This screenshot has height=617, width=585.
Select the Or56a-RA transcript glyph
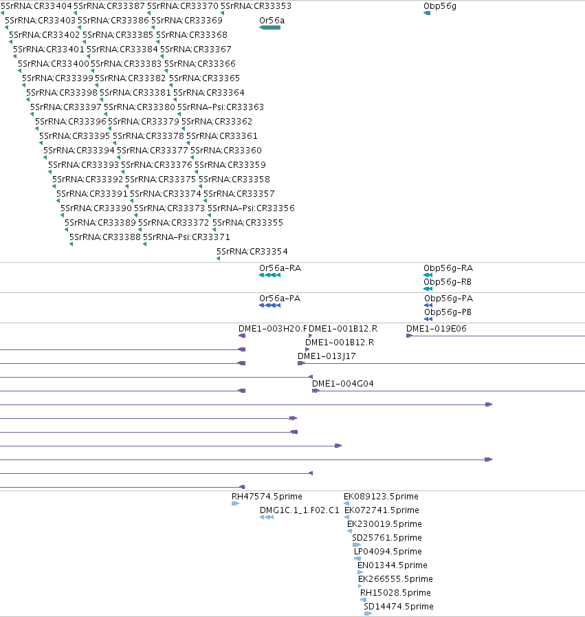(x=269, y=275)
